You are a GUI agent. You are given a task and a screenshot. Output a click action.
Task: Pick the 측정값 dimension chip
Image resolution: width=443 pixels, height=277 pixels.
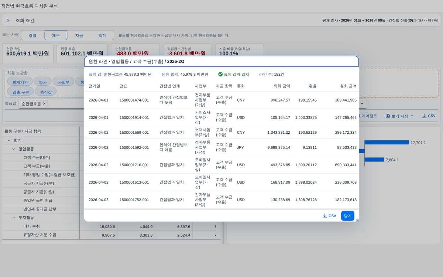pyautogui.click(x=46, y=92)
